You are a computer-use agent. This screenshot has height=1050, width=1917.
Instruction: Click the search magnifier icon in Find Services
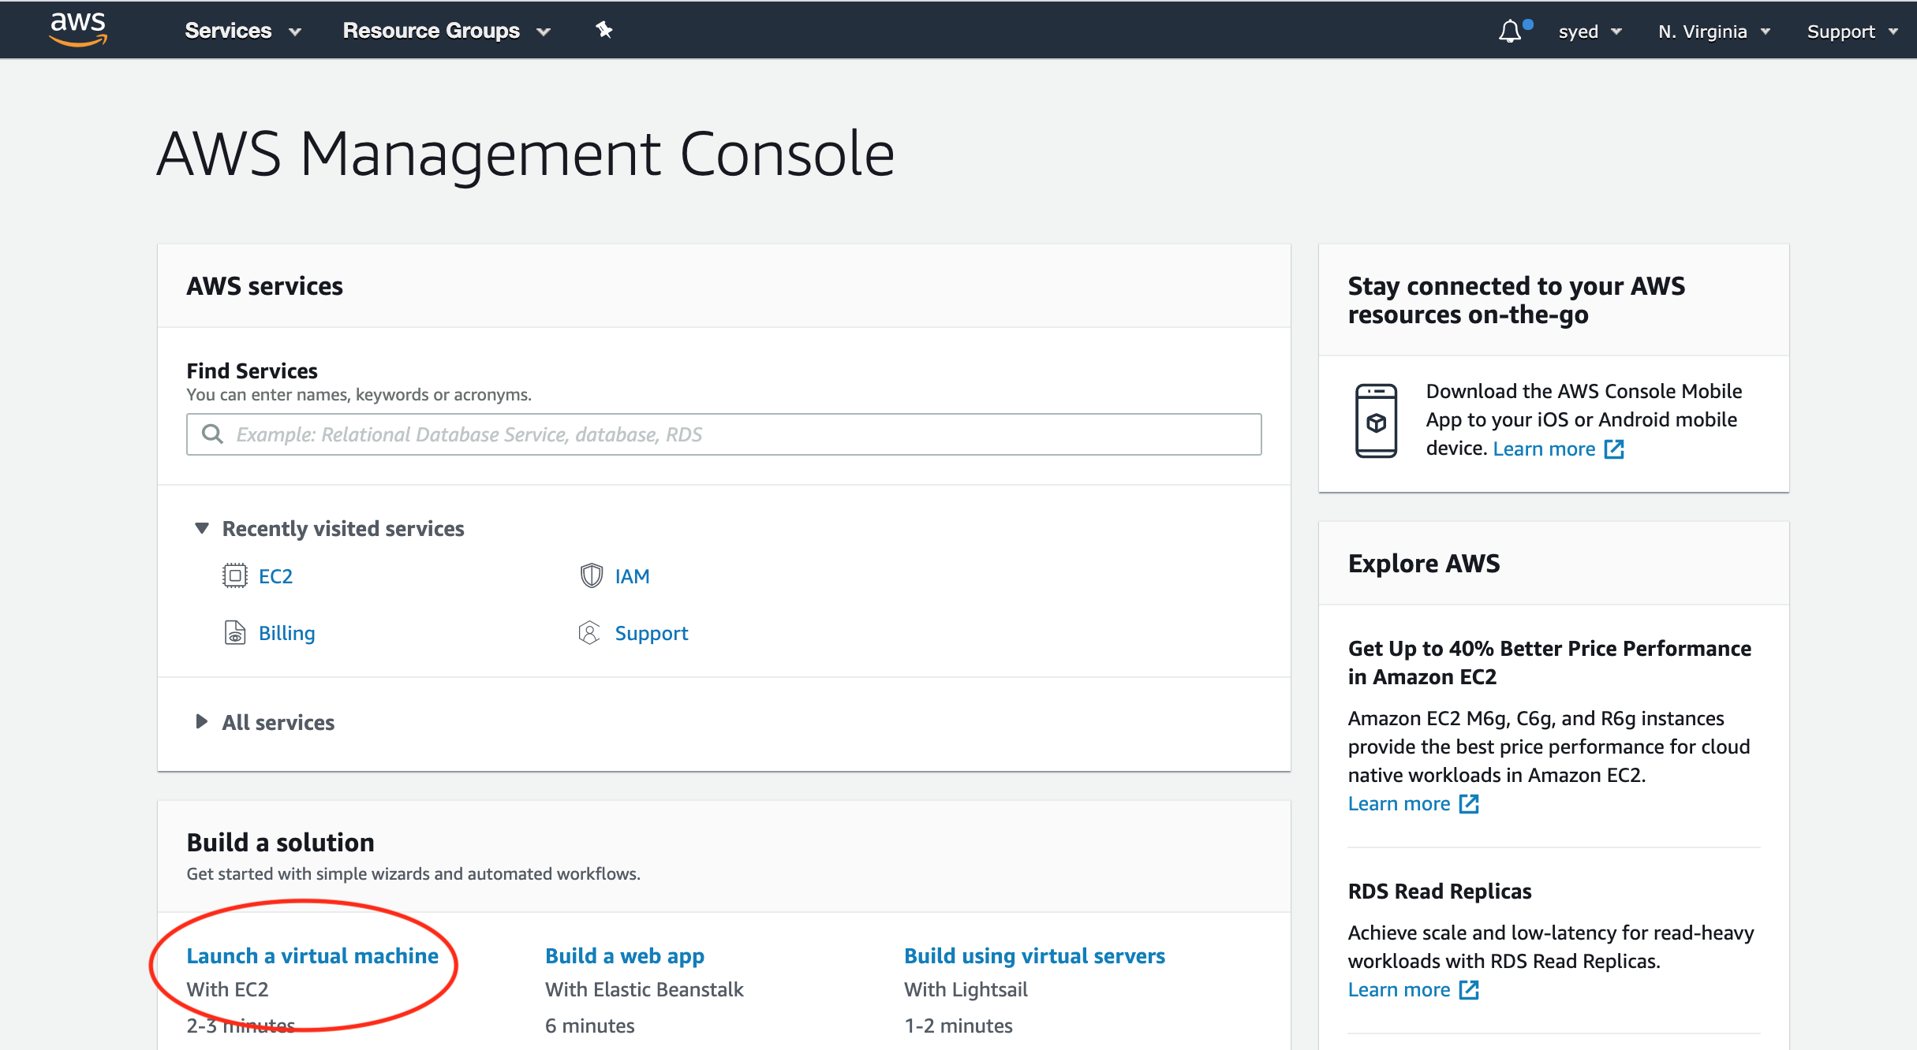point(212,434)
